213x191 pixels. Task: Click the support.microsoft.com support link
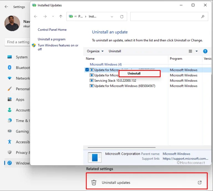pyautogui.click(x=186, y=159)
